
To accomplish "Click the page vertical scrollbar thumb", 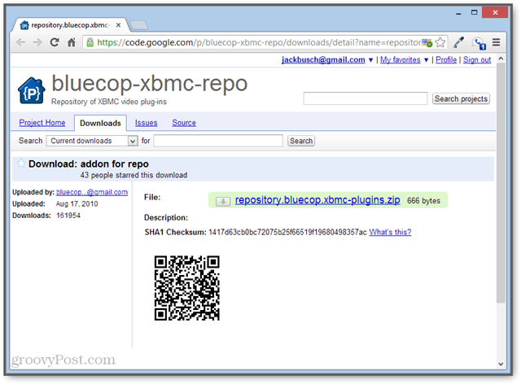I will click(x=501, y=183).
